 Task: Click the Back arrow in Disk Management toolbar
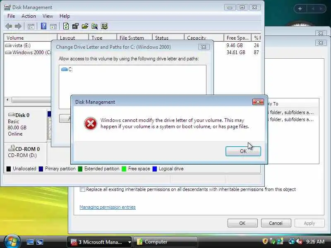click(x=9, y=26)
